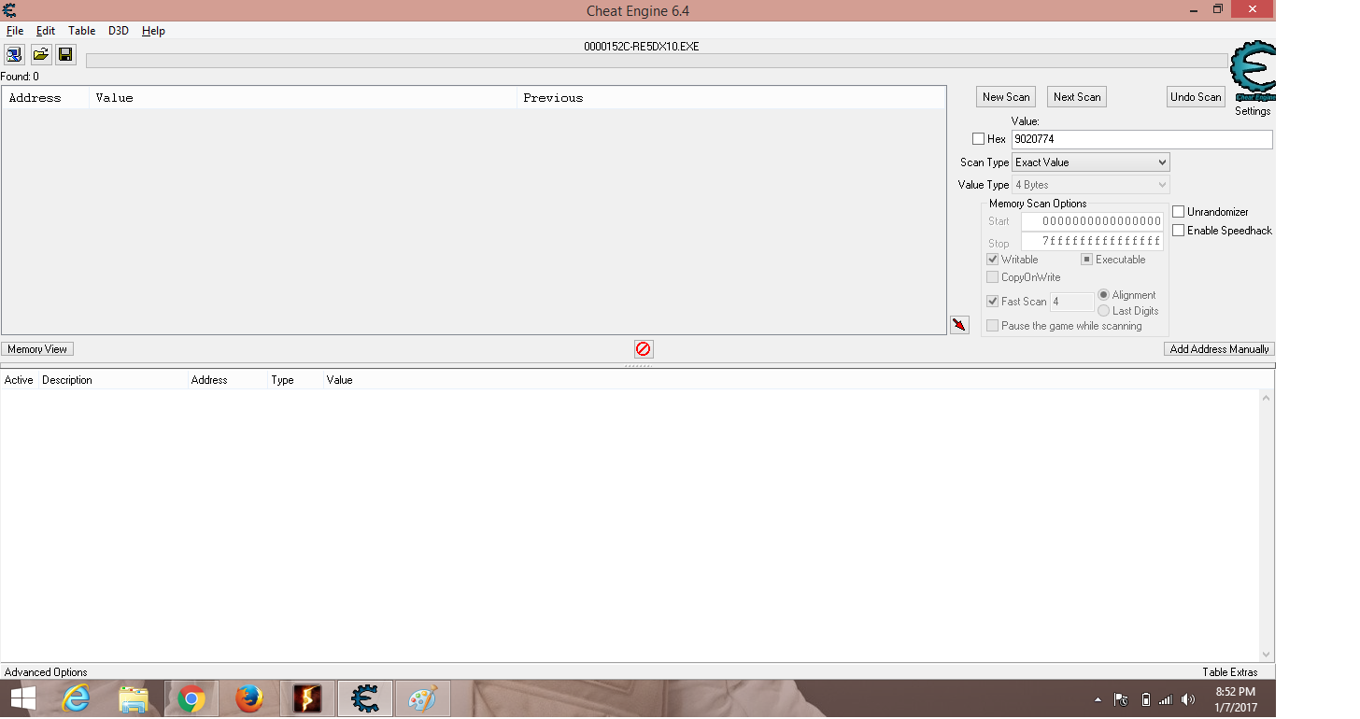Image resolution: width=1360 pixels, height=719 pixels.
Task: Open a cheat table file icon
Action: click(40, 54)
